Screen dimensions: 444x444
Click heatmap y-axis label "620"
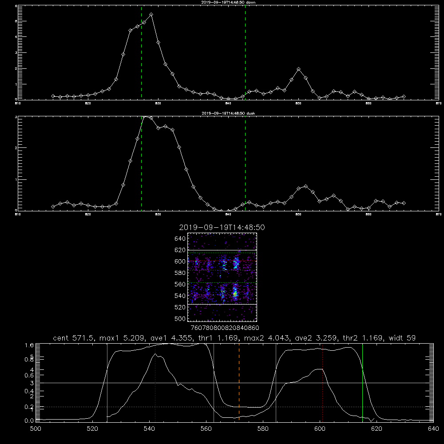coord(180,250)
